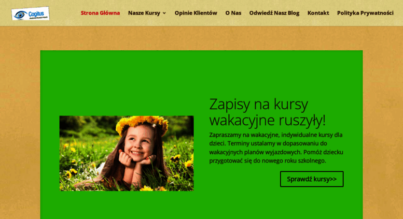The image size is (403, 219).
Task: Click the Cogitus logo
Action: [x=30, y=13]
